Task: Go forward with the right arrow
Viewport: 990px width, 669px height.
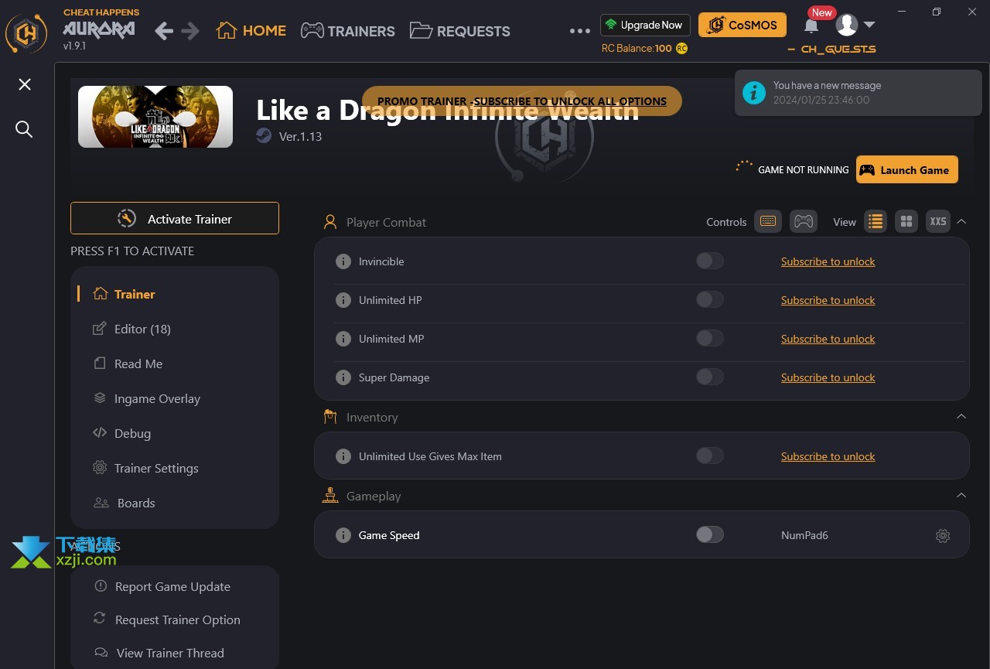Action: (190, 31)
